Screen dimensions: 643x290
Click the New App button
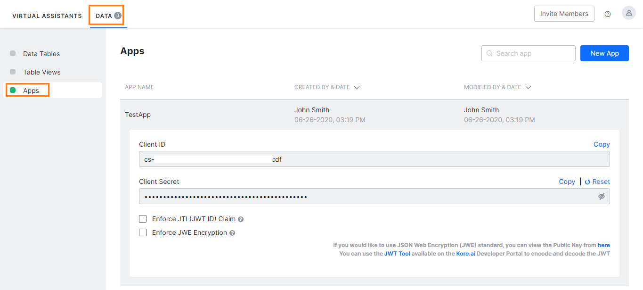point(604,53)
